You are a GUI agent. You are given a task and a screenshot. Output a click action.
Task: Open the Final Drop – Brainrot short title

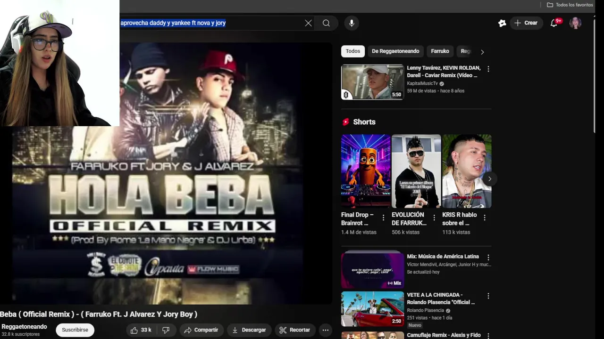pyautogui.click(x=357, y=219)
